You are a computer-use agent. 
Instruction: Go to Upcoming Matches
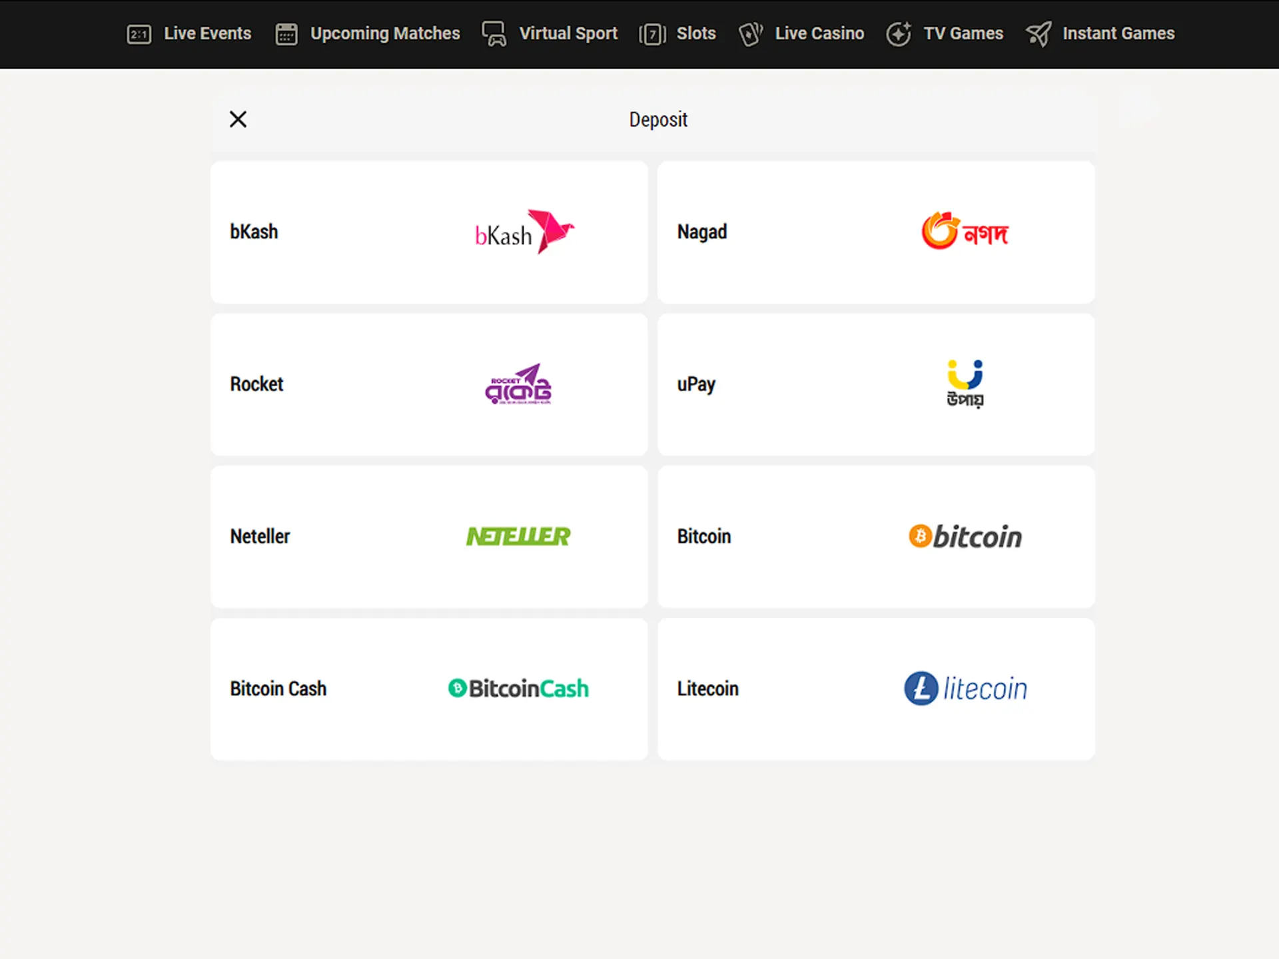(385, 34)
